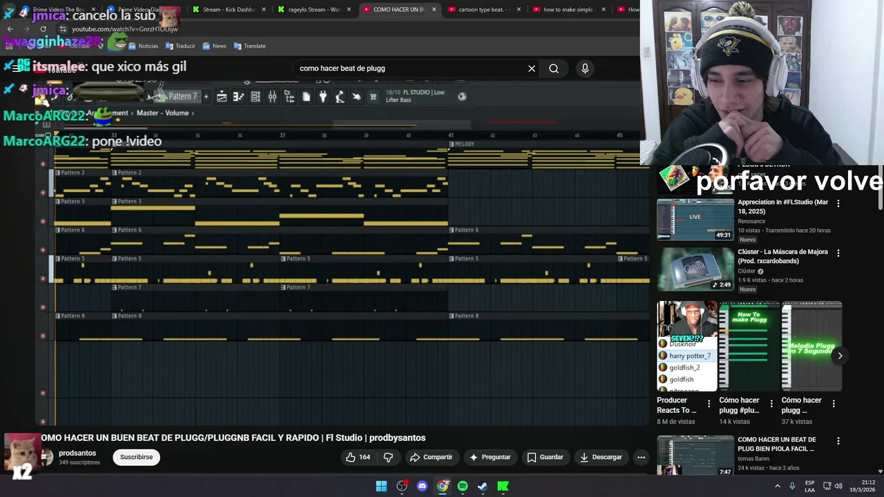Click the YouTube page vertical scrollbar

pyautogui.click(x=880, y=186)
